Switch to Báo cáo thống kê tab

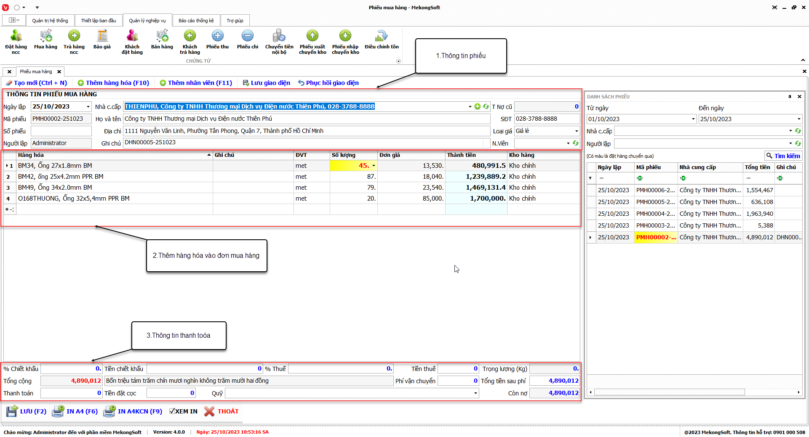pyautogui.click(x=196, y=21)
